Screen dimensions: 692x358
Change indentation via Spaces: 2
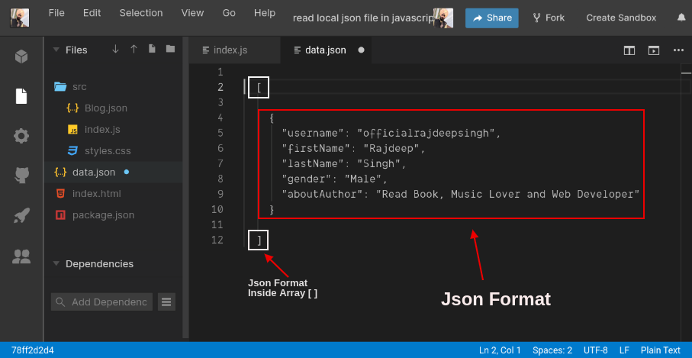coord(552,350)
